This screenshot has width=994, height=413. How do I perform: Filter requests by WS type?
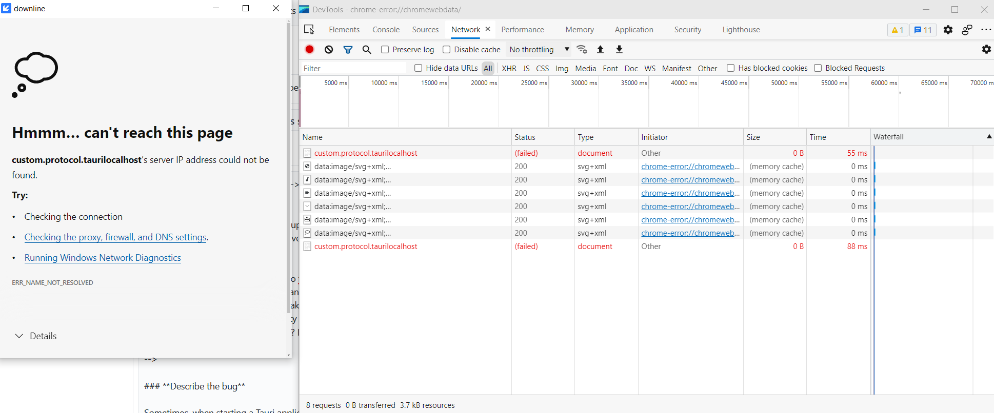[x=650, y=69]
